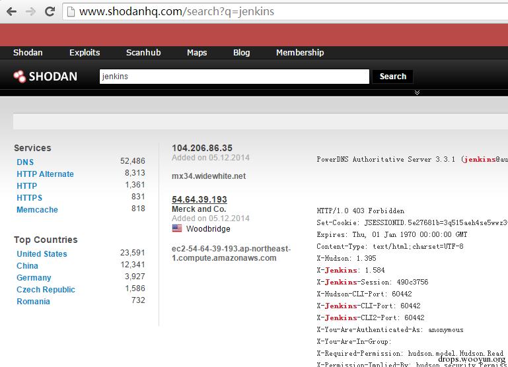Open the Exploits menu item
The width and height of the screenshot is (508, 367).
[x=85, y=52]
